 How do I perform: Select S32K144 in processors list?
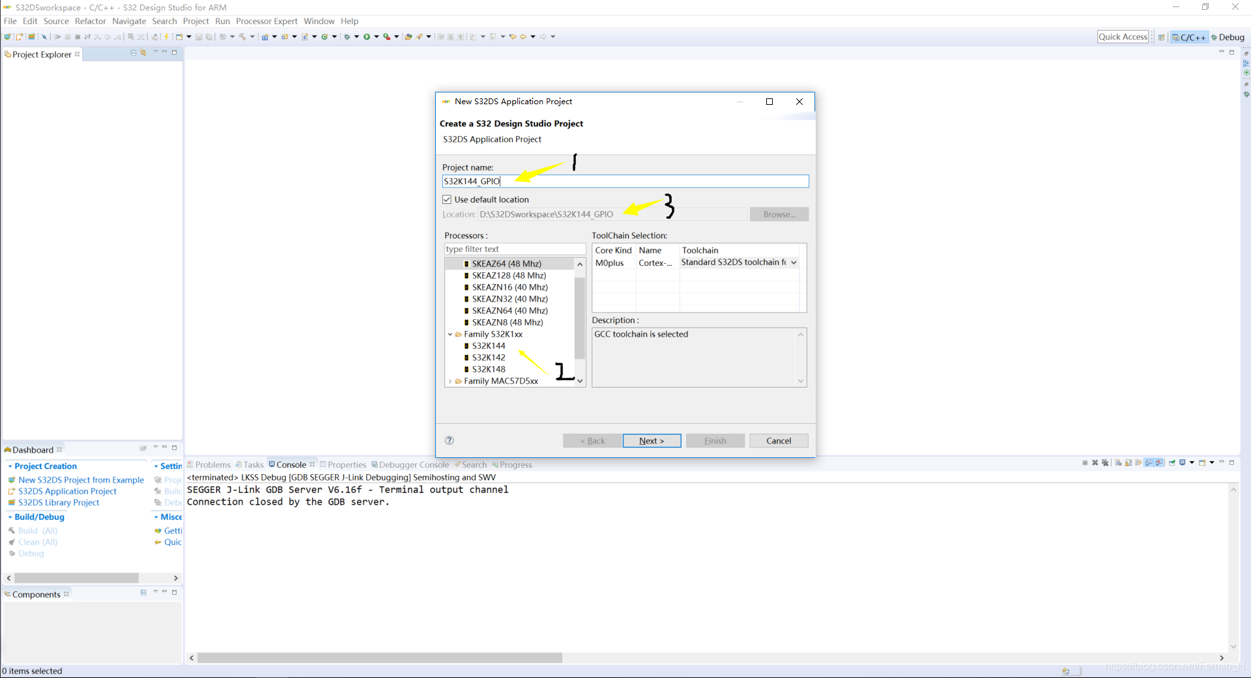point(489,346)
